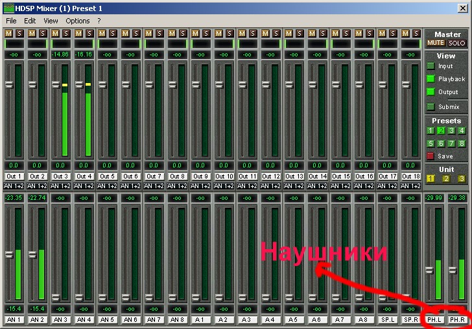The height and width of the screenshot is (329, 472).
Task: Mute the Out 1 channel
Action: (x=8, y=34)
